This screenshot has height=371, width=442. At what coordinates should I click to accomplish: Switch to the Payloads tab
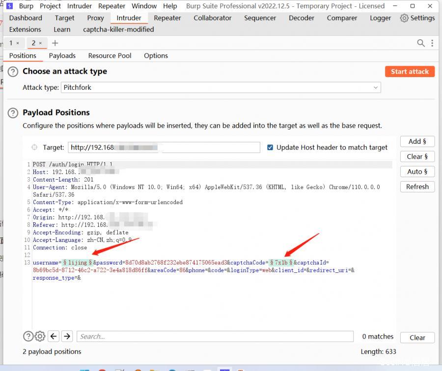pyautogui.click(x=62, y=55)
